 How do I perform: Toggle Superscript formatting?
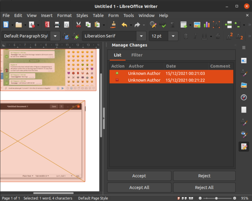click(229, 36)
